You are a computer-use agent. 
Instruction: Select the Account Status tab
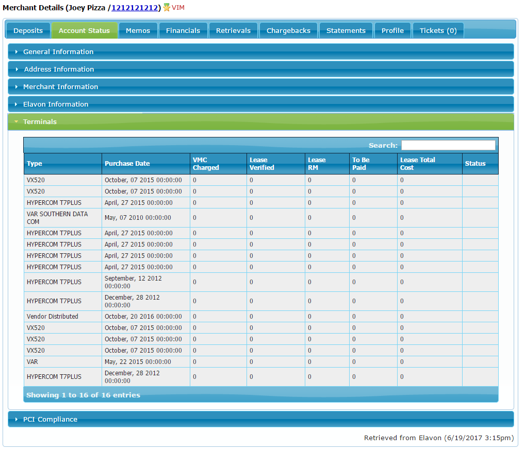[84, 30]
